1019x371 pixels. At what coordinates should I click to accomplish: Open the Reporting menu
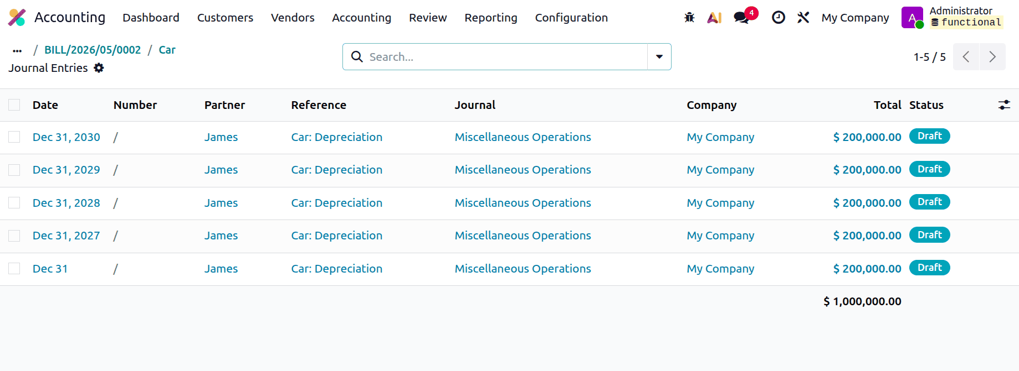point(491,18)
